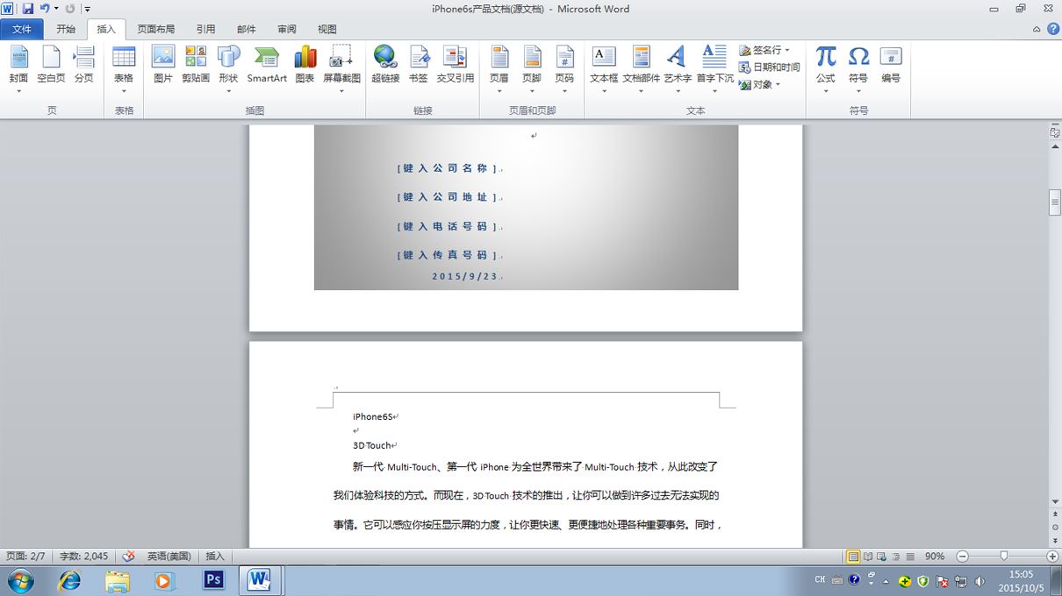Undo the last action

pyautogui.click(x=45, y=9)
